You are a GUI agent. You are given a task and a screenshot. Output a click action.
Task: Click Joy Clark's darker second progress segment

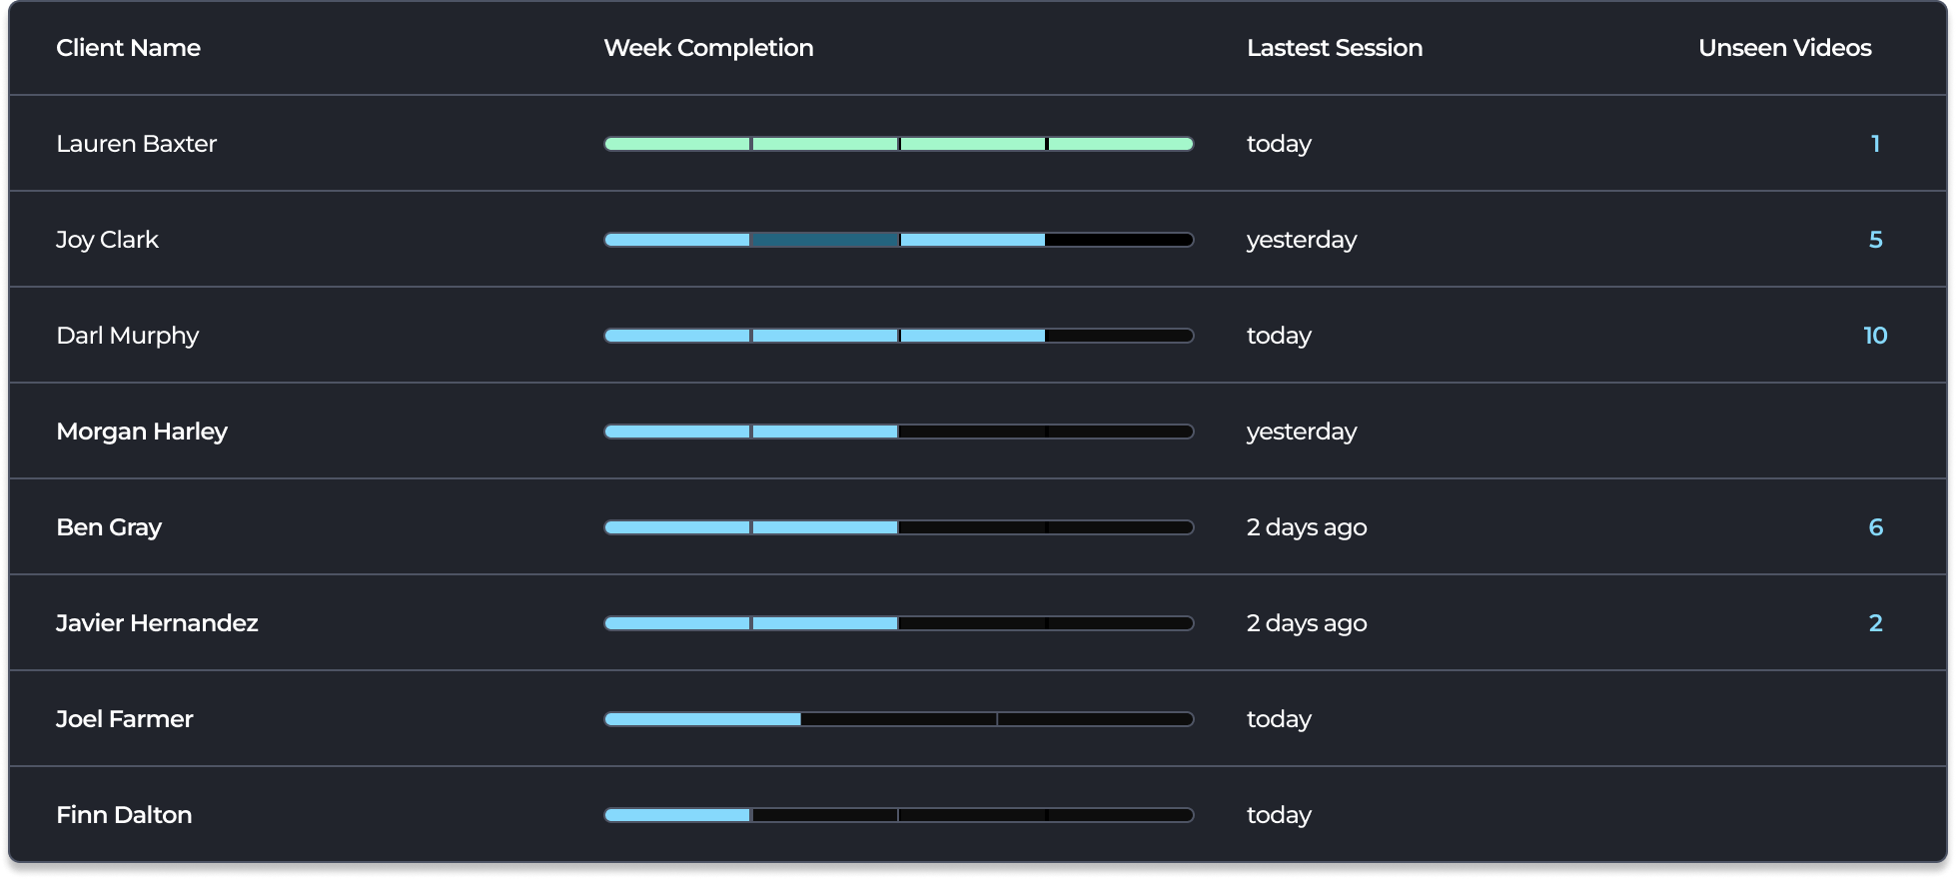pyautogui.click(x=824, y=240)
